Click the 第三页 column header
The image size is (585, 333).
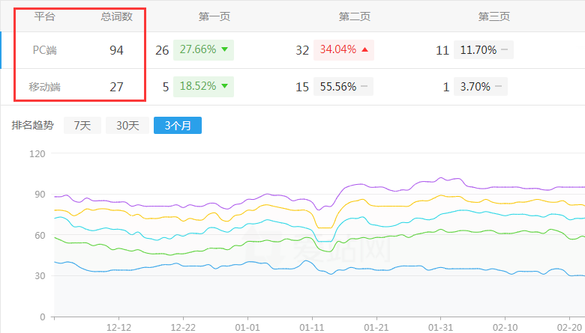pyautogui.click(x=493, y=16)
